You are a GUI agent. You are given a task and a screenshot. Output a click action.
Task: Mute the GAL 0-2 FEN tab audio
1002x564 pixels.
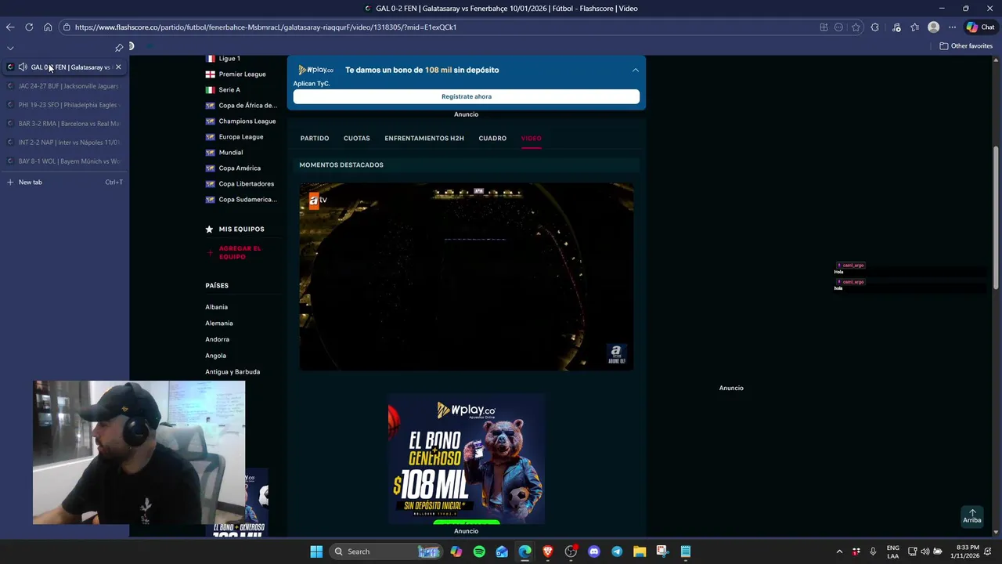click(x=23, y=67)
